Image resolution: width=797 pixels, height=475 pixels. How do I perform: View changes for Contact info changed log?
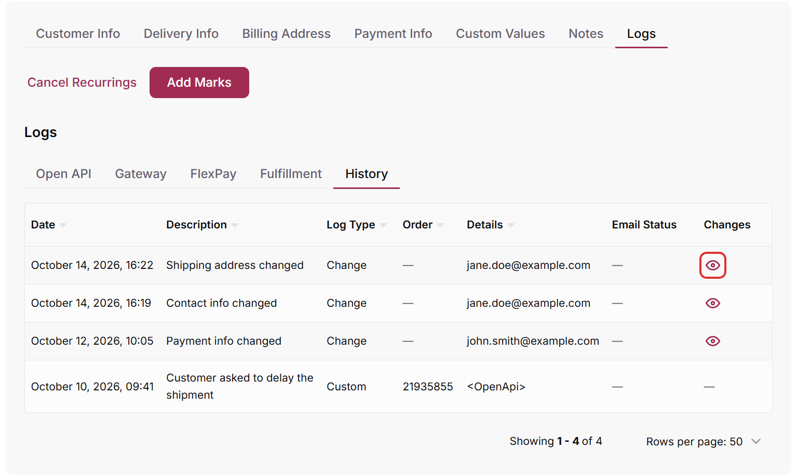click(712, 303)
